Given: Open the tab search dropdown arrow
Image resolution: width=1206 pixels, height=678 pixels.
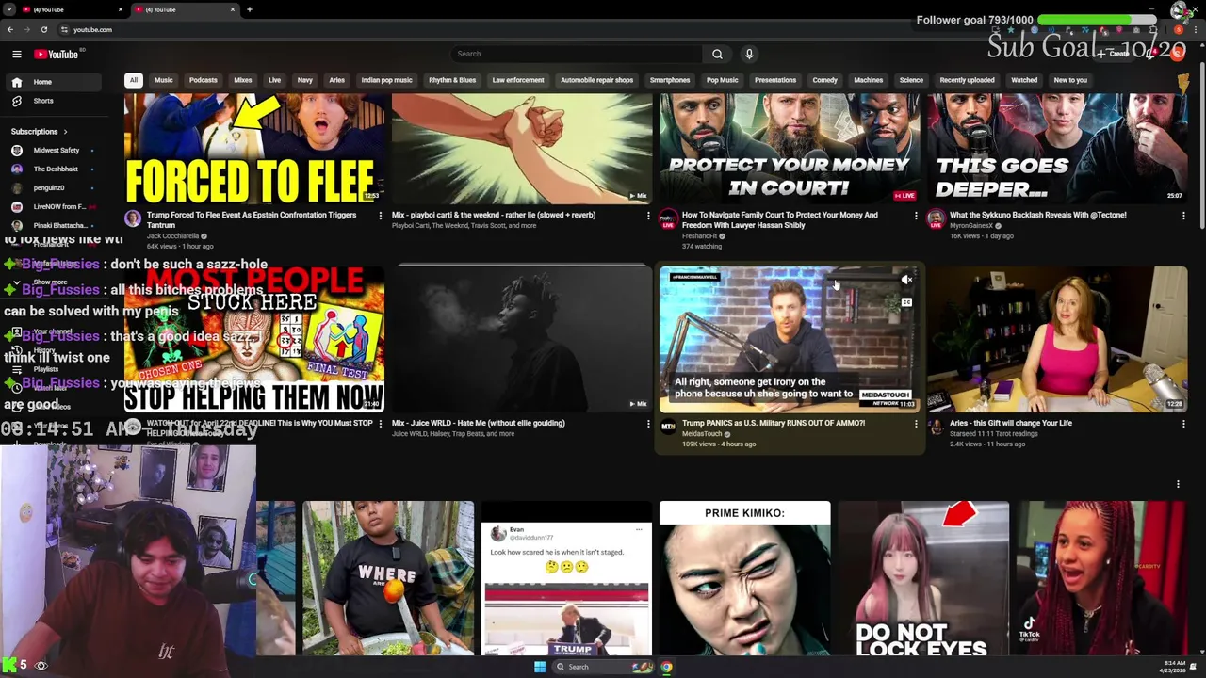Looking at the screenshot, I should tap(9, 9).
